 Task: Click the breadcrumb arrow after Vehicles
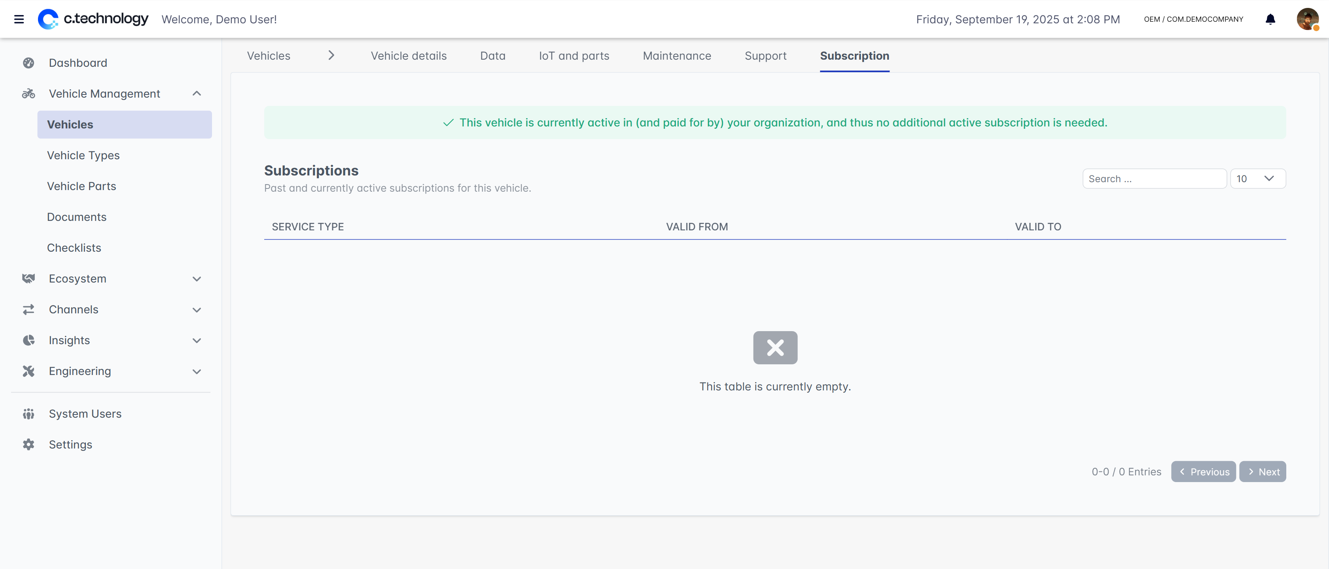pyautogui.click(x=331, y=56)
